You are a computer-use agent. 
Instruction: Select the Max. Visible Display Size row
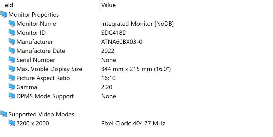(x=136, y=69)
